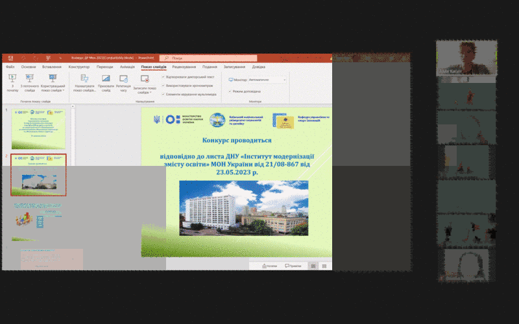Click the yellow department logo on slide
This screenshot has height=324, width=519.
[x=284, y=121]
